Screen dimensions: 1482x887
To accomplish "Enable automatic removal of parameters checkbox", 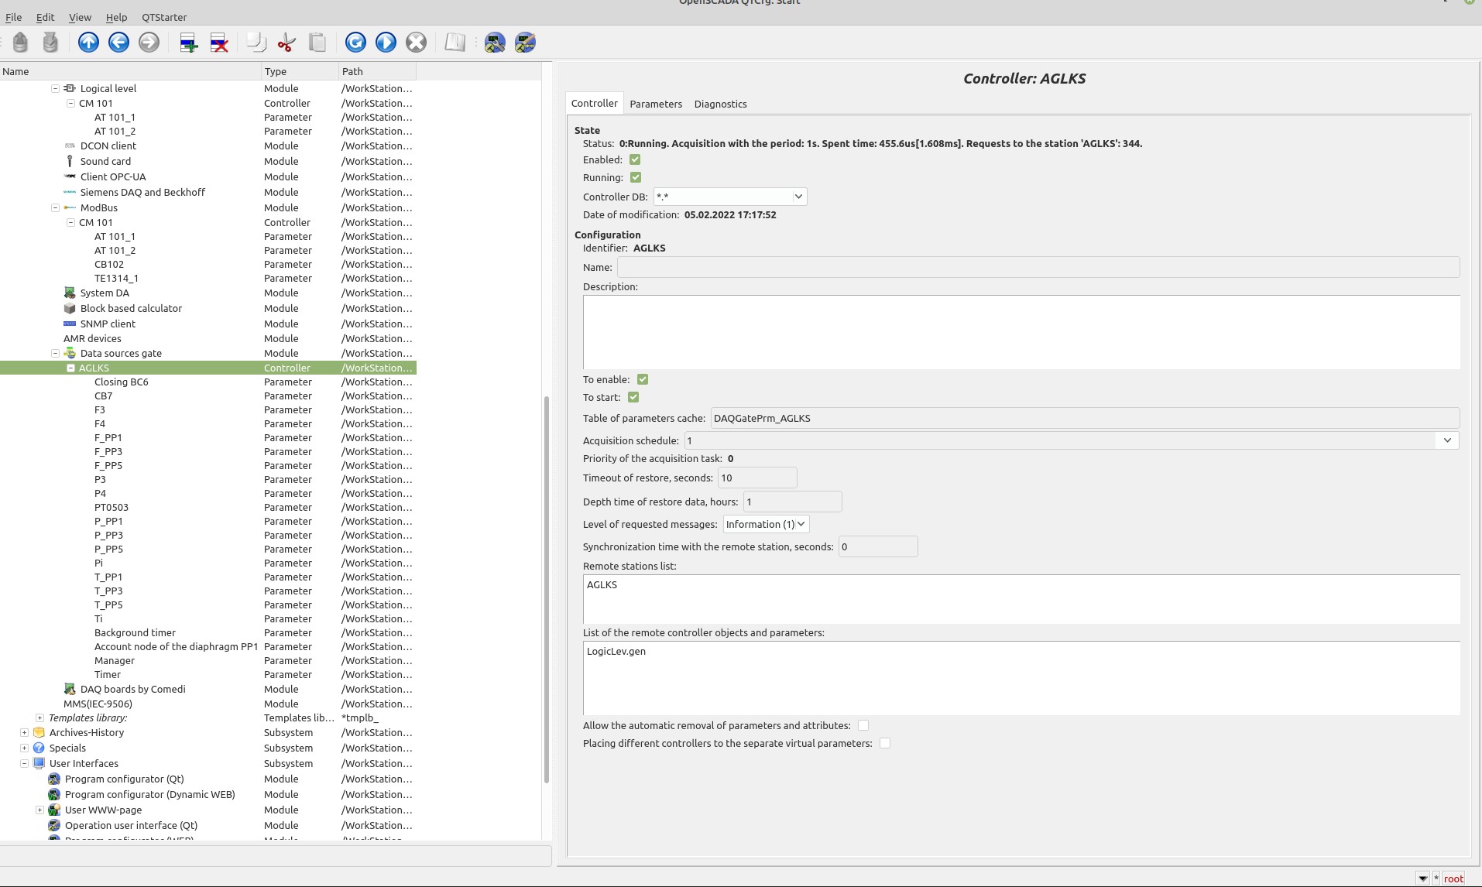I will tap(863, 726).
